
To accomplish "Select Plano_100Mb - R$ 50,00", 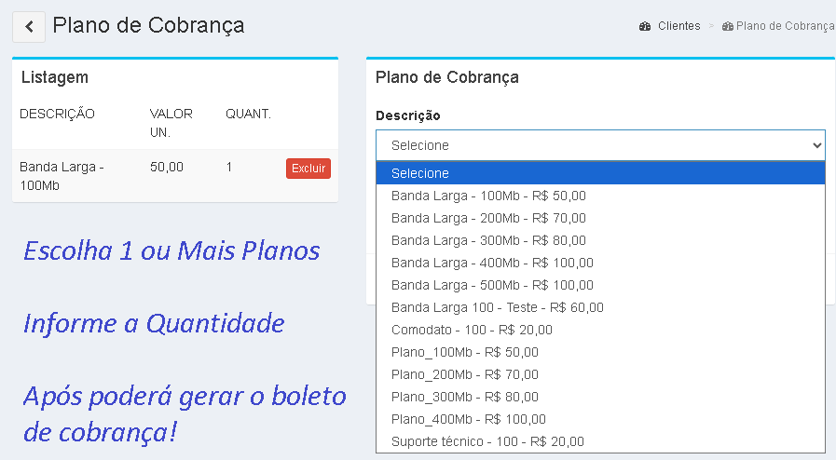I will click(x=464, y=352).
